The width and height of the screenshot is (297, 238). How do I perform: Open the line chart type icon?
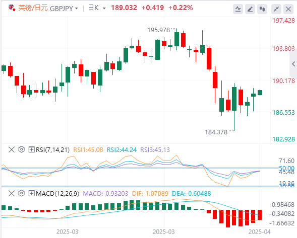coord(238,9)
